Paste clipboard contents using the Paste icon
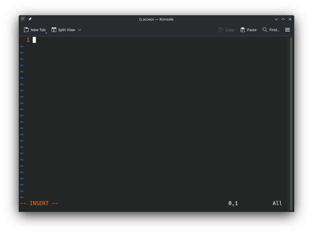 pyautogui.click(x=243, y=30)
